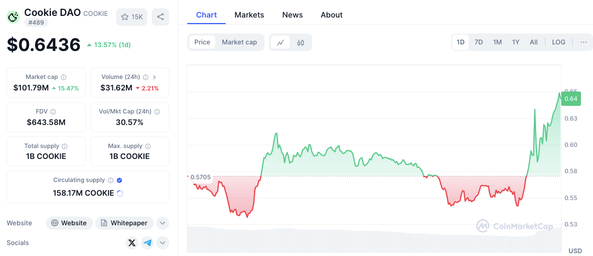Select All time range

click(x=534, y=42)
